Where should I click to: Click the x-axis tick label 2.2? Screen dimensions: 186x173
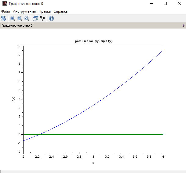(x=37, y=156)
